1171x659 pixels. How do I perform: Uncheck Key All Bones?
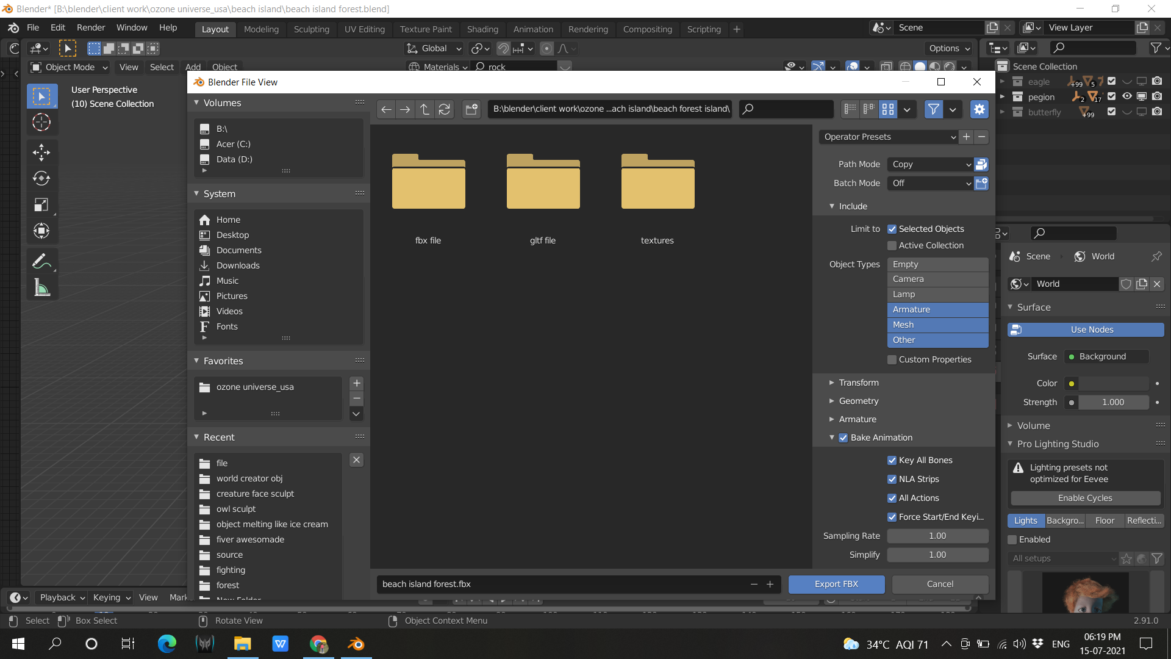[892, 460]
